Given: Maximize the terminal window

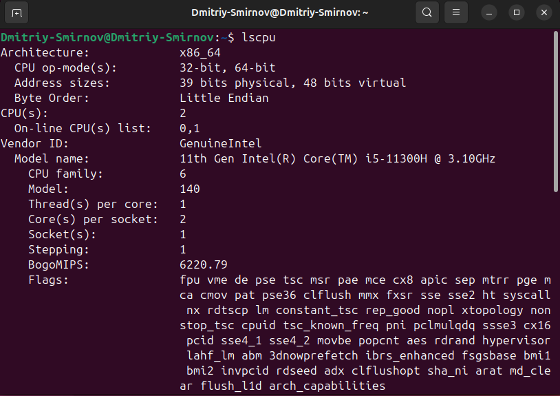Looking at the screenshot, I should point(517,13).
